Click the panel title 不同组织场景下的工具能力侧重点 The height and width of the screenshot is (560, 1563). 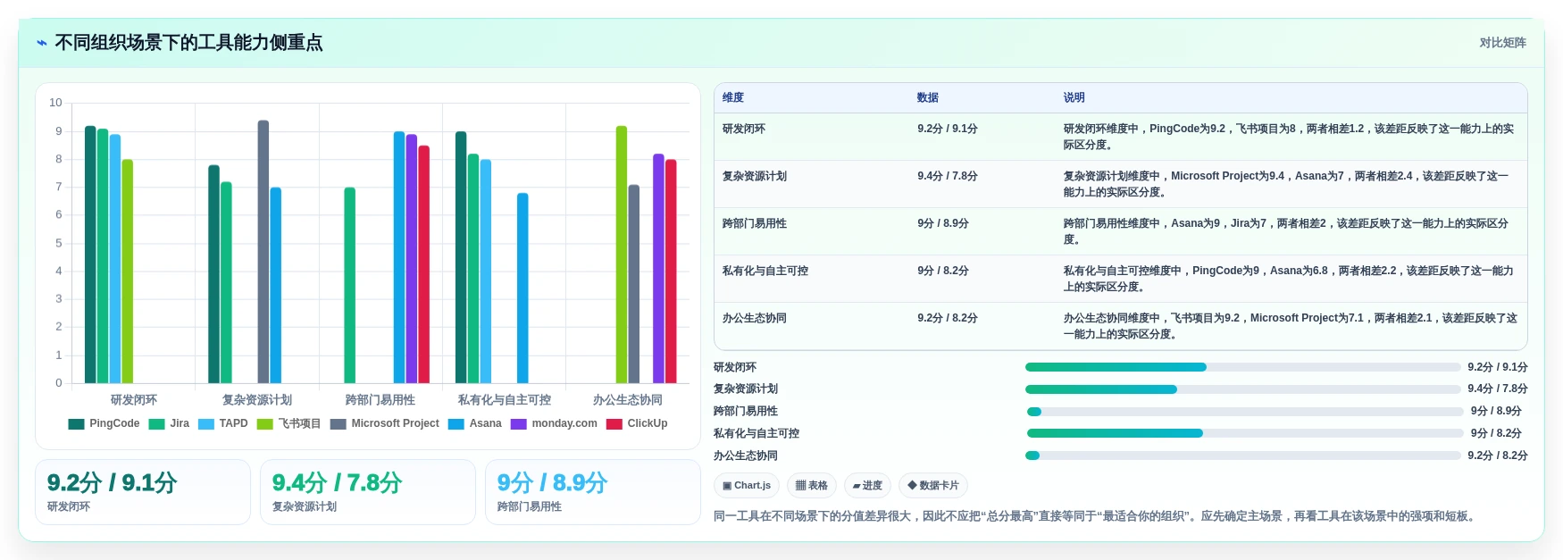pos(188,43)
